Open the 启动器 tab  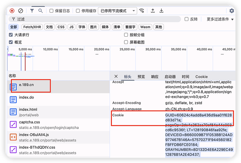coord(170,77)
